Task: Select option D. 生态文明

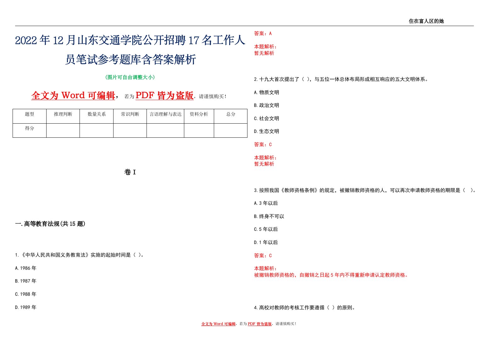Action: tap(267, 131)
